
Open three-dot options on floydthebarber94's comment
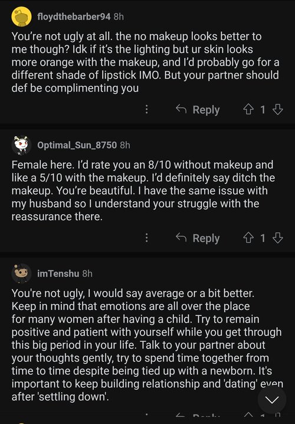[x=146, y=109]
